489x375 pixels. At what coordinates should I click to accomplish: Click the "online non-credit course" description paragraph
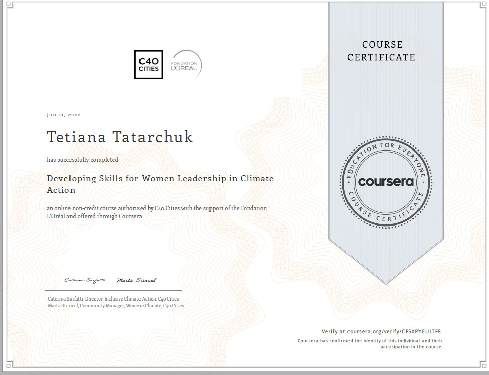tap(157, 212)
